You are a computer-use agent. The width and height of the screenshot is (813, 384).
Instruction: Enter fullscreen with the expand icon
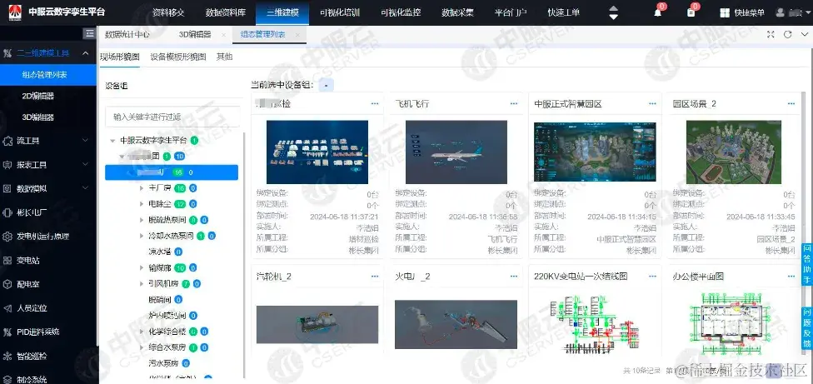click(x=771, y=34)
